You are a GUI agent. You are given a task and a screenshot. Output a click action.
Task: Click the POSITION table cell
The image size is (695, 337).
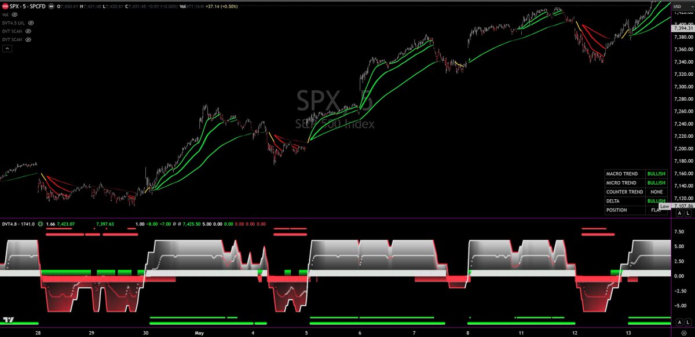(624, 210)
